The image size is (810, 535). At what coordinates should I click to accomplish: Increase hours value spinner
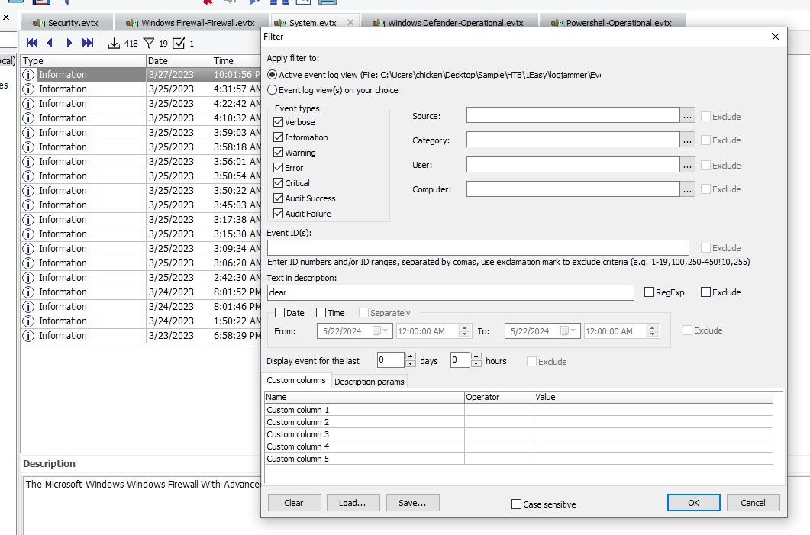tap(476, 356)
